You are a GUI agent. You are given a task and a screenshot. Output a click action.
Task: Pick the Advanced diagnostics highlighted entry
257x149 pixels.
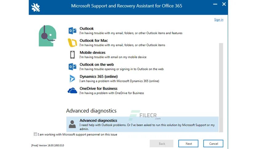(x=142, y=124)
